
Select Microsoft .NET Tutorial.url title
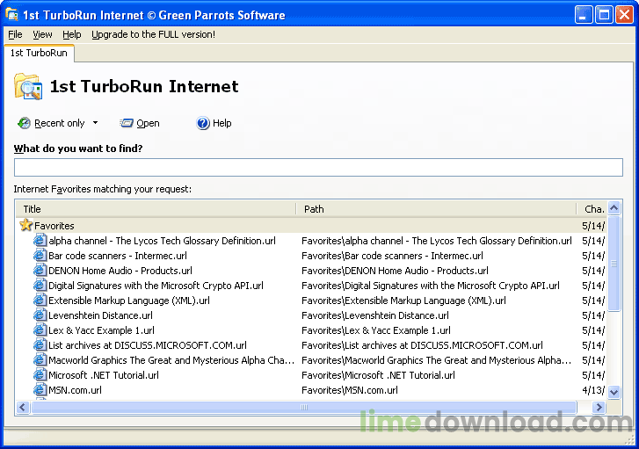[x=104, y=375]
